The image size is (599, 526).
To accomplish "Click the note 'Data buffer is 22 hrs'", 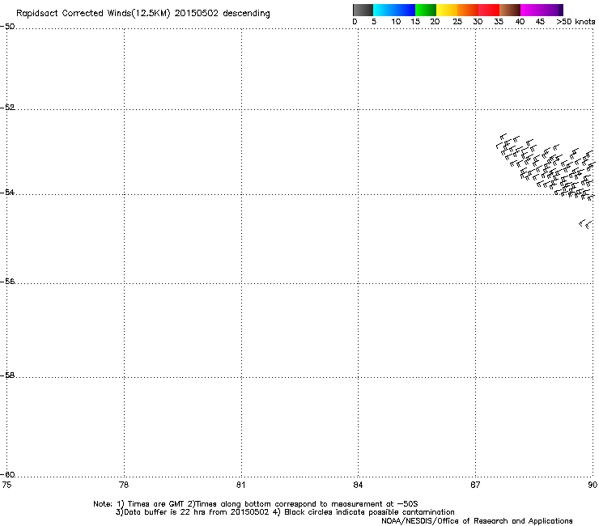I will [x=161, y=512].
